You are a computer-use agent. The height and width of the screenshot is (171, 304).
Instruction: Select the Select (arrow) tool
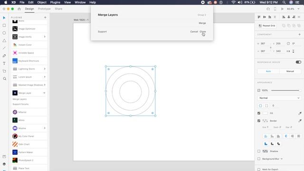pyautogui.click(x=4, y=18)
